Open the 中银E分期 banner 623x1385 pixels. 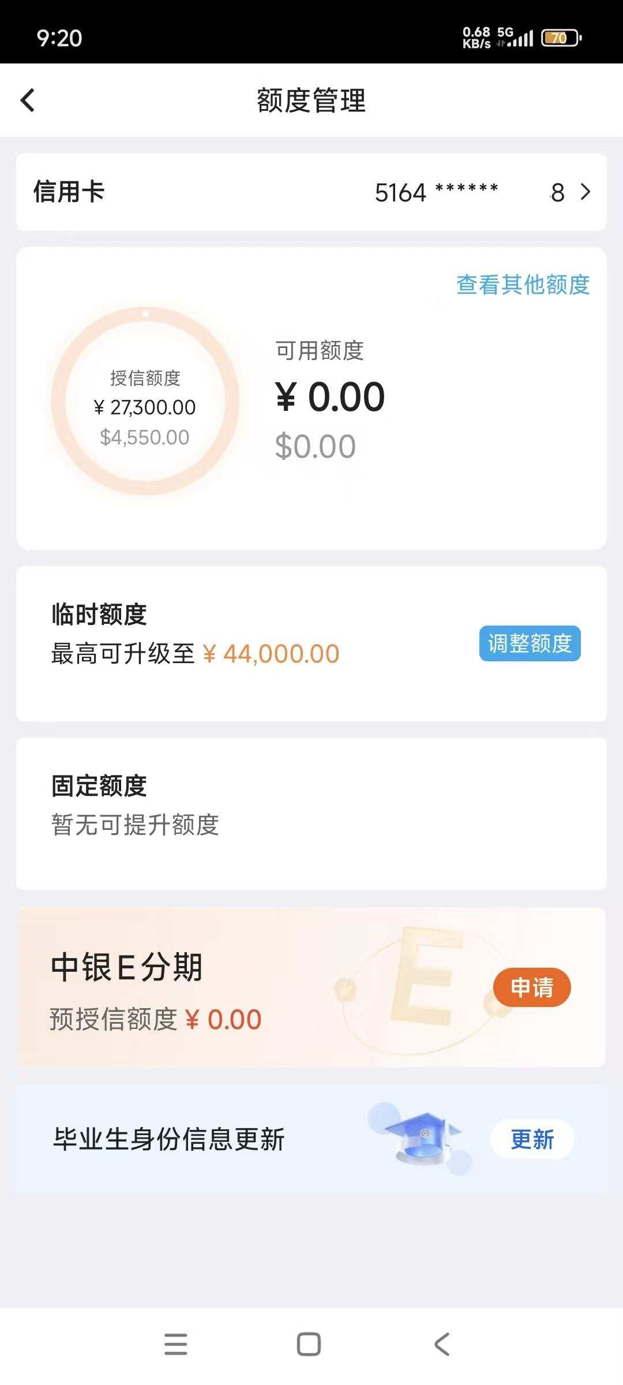tap(311, 987)
